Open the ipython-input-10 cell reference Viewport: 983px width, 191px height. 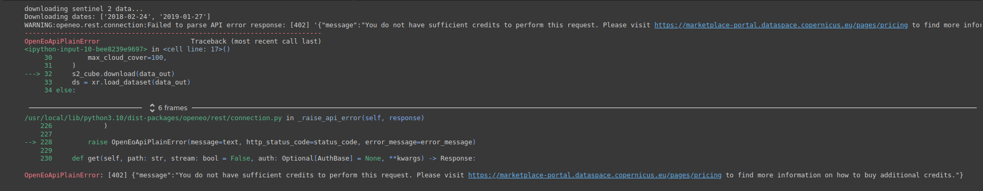(86, 49)
